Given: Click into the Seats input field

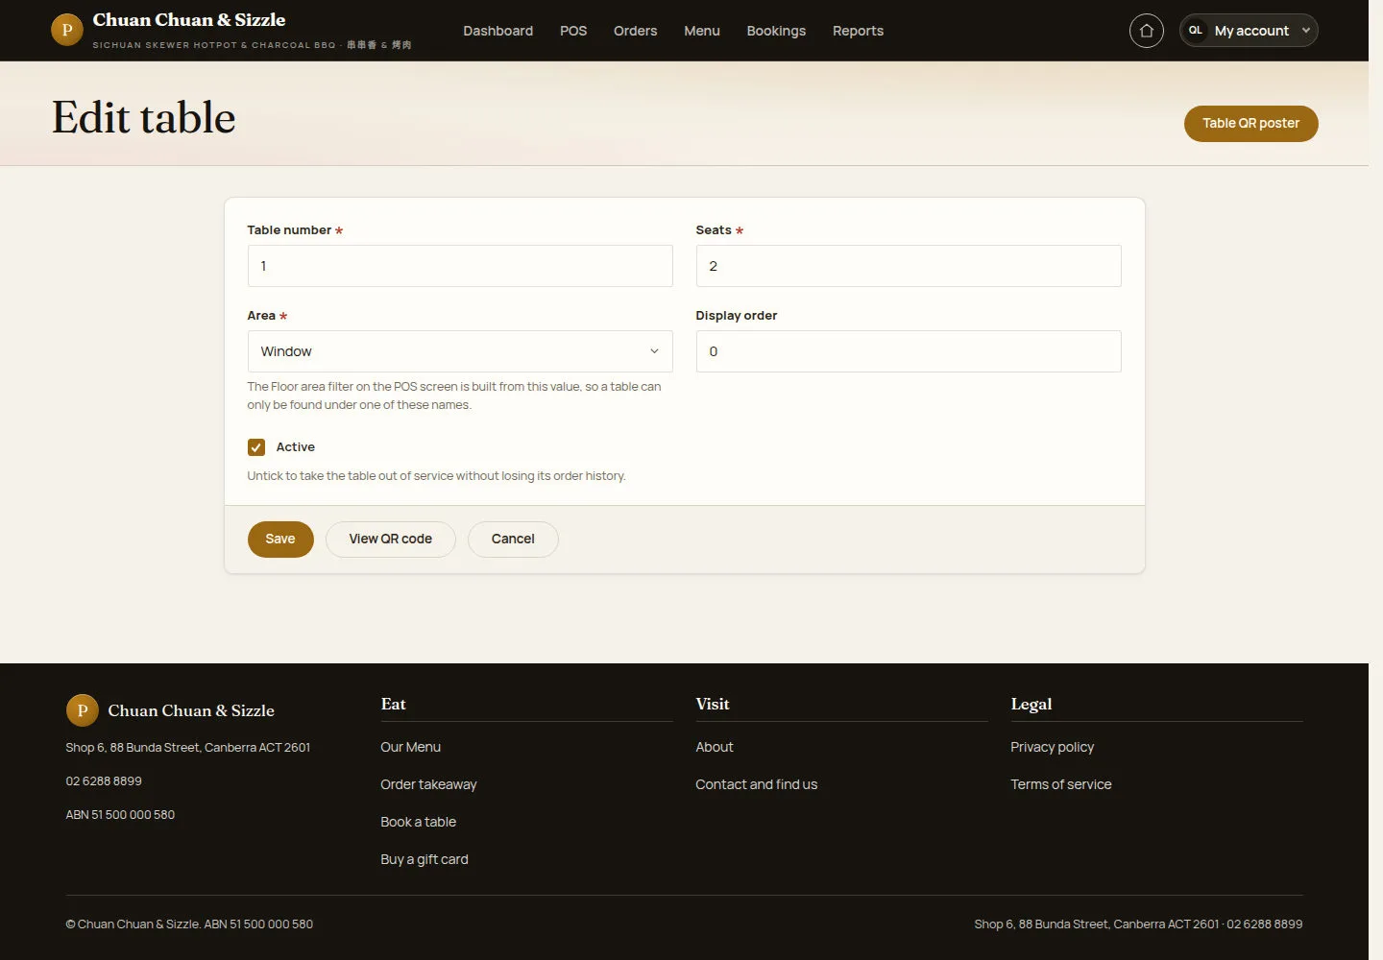Looking at the screenshot, I should (x=909, y=266).
